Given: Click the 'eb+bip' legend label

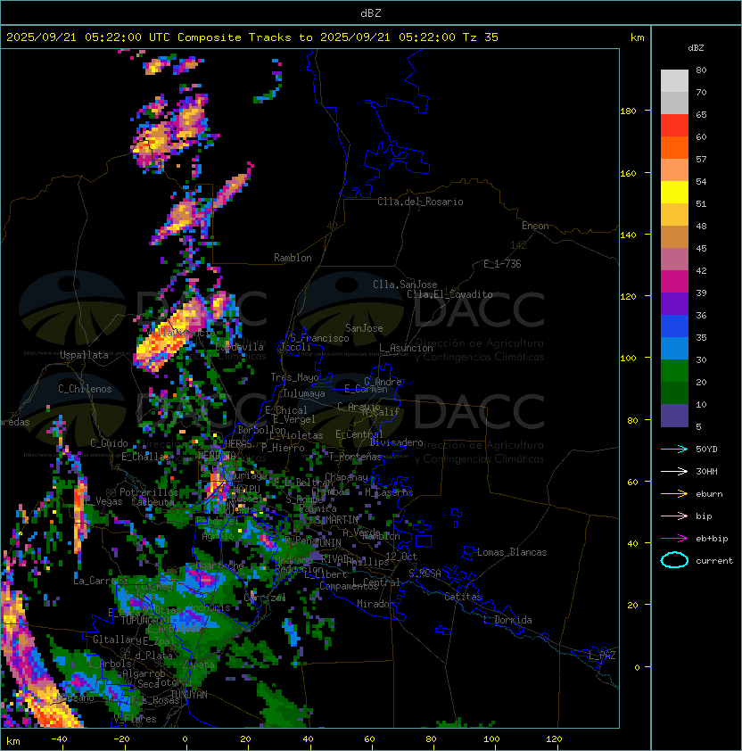Looking at the screenshot, I should tap(712, 539).
